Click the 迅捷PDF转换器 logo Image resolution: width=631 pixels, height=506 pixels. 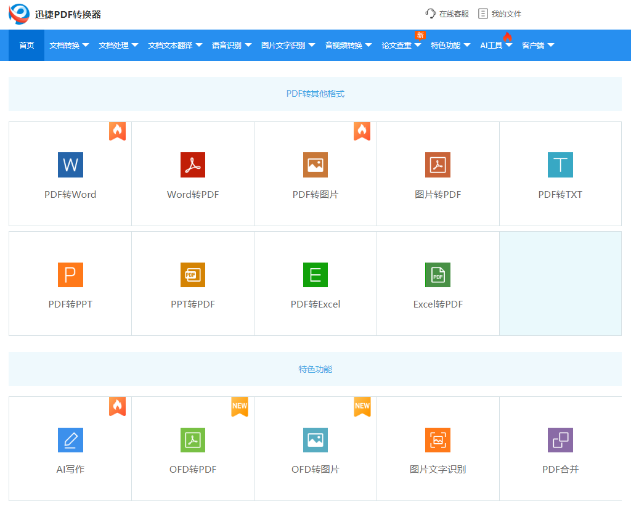tap(55, 14)
